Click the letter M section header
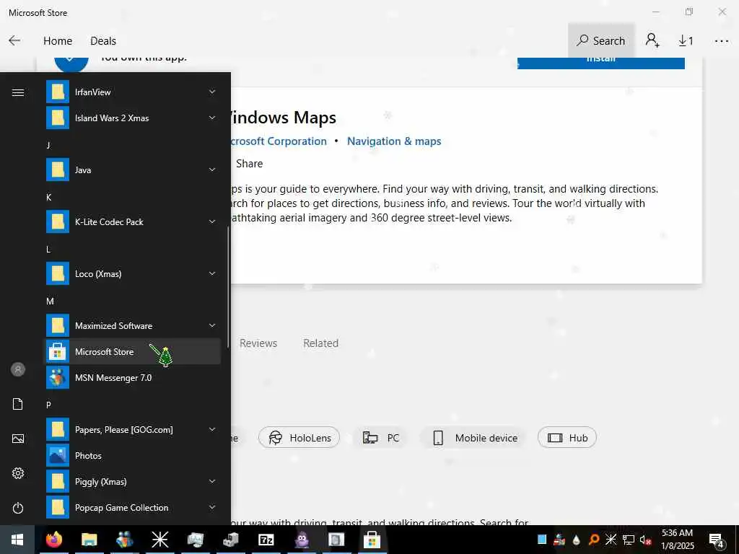This screenshot has height=554, width=739. [50, 301]
